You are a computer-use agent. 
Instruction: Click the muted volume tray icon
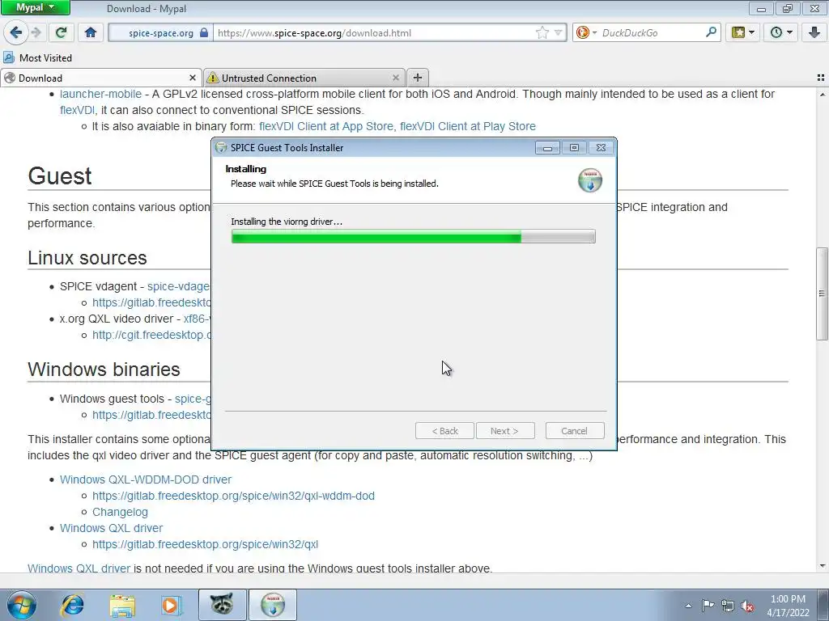747,606
